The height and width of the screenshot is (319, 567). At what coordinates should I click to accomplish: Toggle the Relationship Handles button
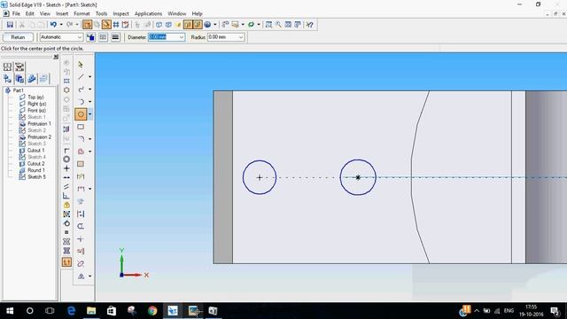[x=66, y=262]
